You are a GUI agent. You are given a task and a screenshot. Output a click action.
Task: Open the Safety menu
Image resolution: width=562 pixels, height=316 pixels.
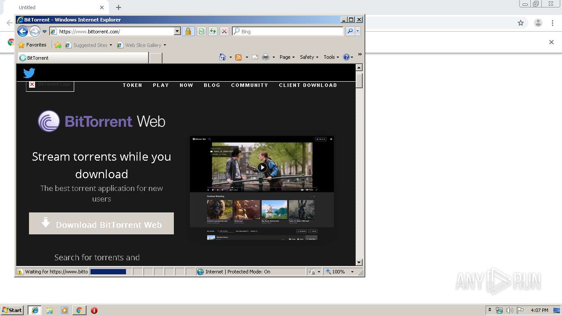[x=309, y=57]
